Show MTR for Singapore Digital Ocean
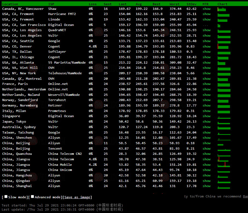The width and height of the screenshot is (248, 213). click(x=206, y=116)
